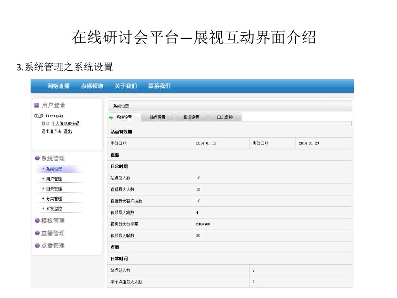Click the 站点有效期 section header
The height and width of the screenshot is (298, 397).
tap(121, 132)
